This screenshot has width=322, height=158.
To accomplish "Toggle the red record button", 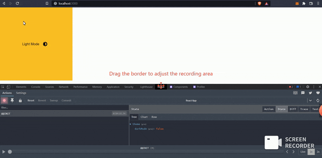I will click(x=4, y=101).
